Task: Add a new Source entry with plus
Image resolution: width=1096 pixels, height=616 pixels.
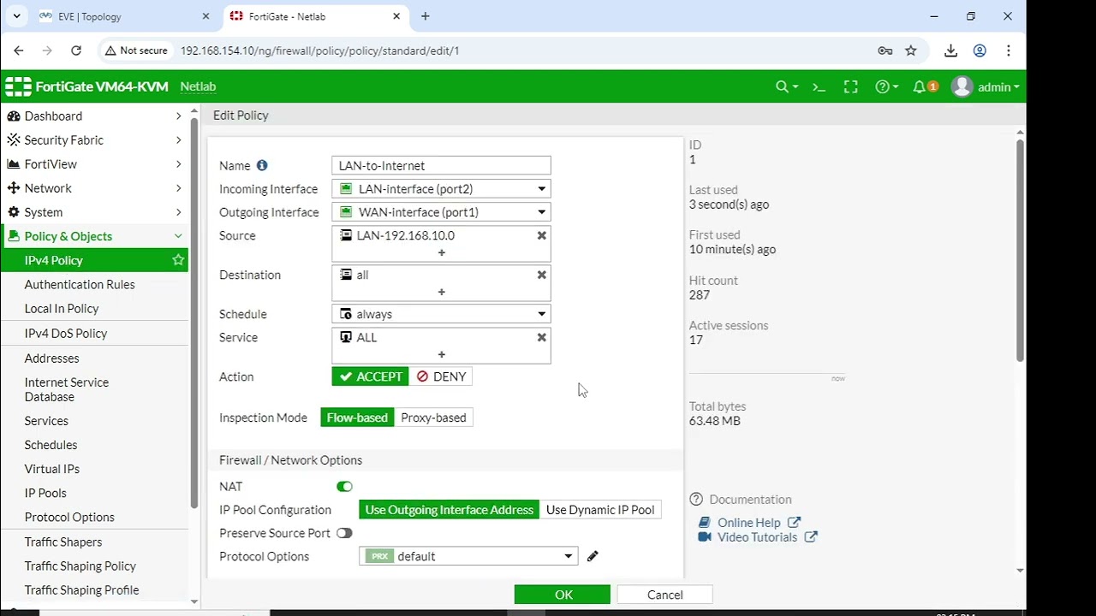Action: point(442,252)
